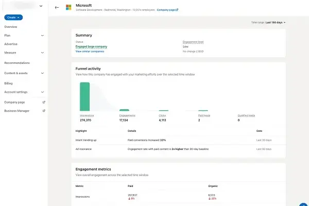This screenshot has width=309, height=206.
Task: Expand the account switcher chevron
Action: coord(41,6)
